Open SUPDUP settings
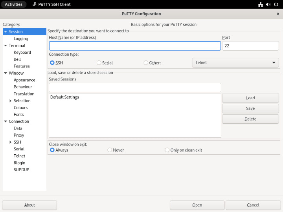The image size is (283, 212). (x=22, y=170)
